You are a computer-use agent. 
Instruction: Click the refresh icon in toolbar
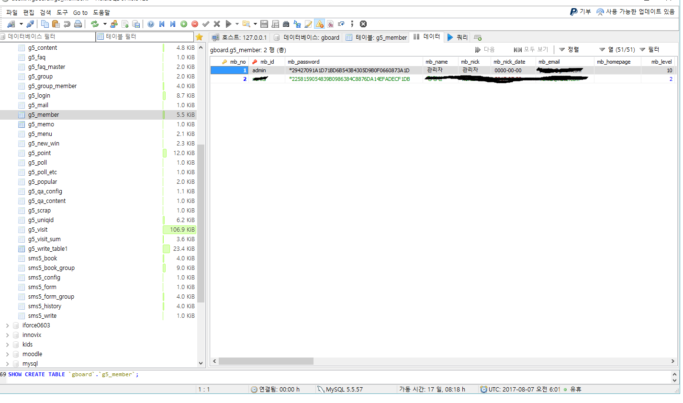click(95, 24)
